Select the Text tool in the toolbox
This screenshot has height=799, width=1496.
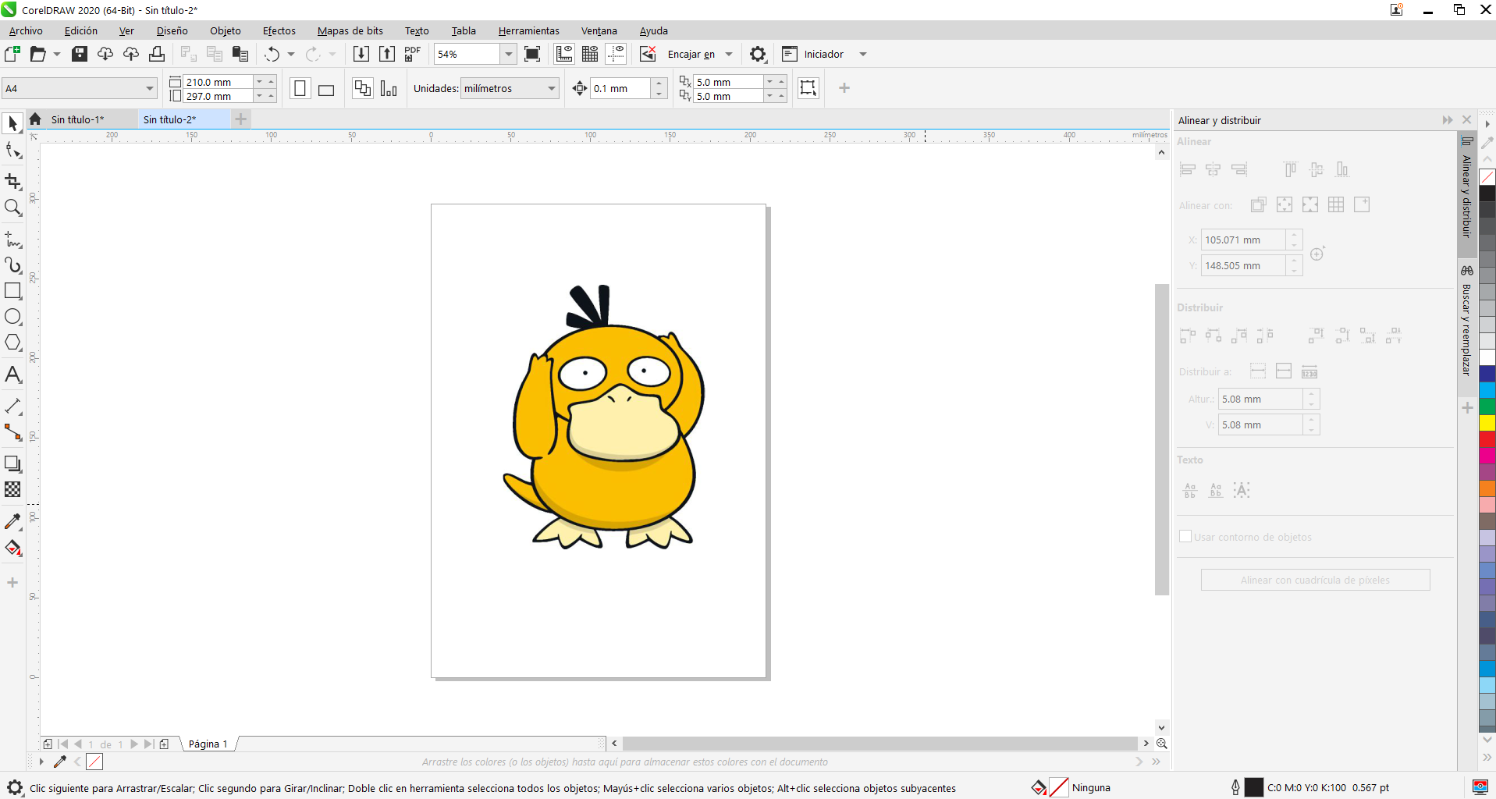[13, 375]
